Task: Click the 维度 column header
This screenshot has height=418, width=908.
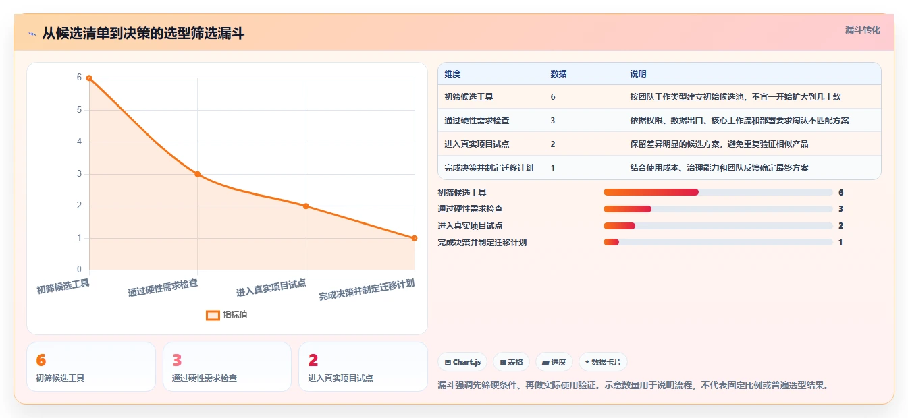Action: point(452,73)
